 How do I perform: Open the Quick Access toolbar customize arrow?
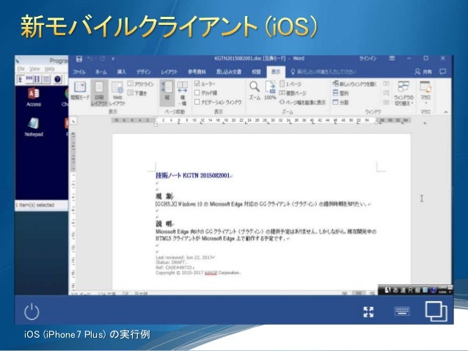[x=113, y=59]
